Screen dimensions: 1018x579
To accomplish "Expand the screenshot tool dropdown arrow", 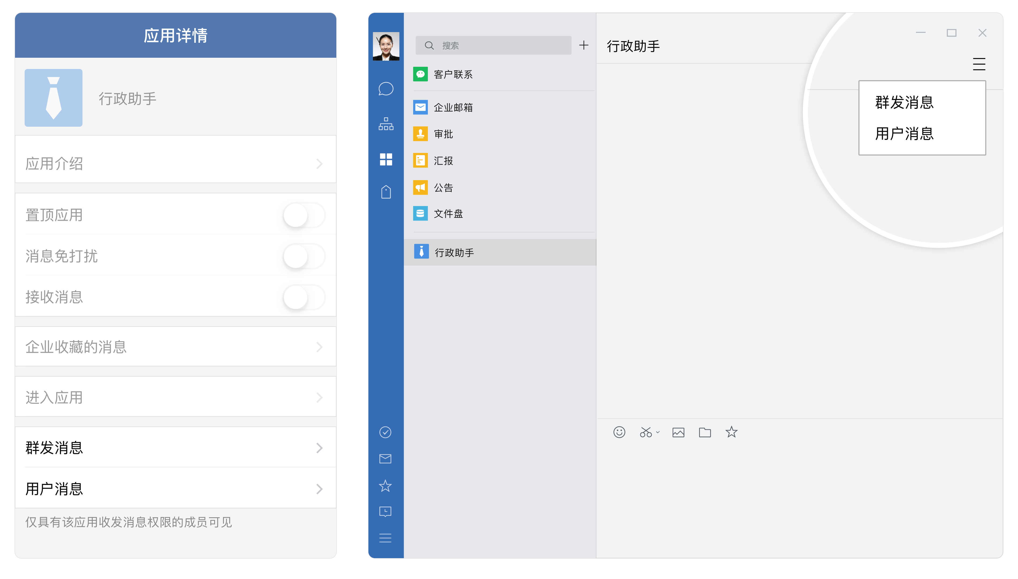I will point(658,432).
